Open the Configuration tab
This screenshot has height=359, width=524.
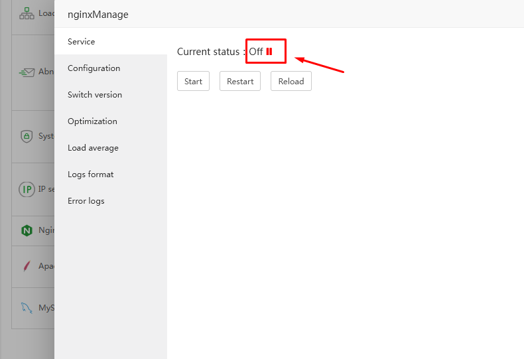coord(94,68)
